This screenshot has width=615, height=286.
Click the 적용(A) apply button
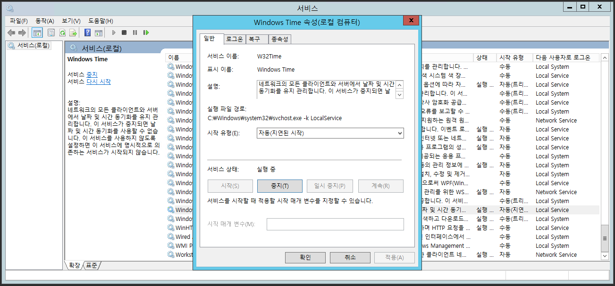395,258
